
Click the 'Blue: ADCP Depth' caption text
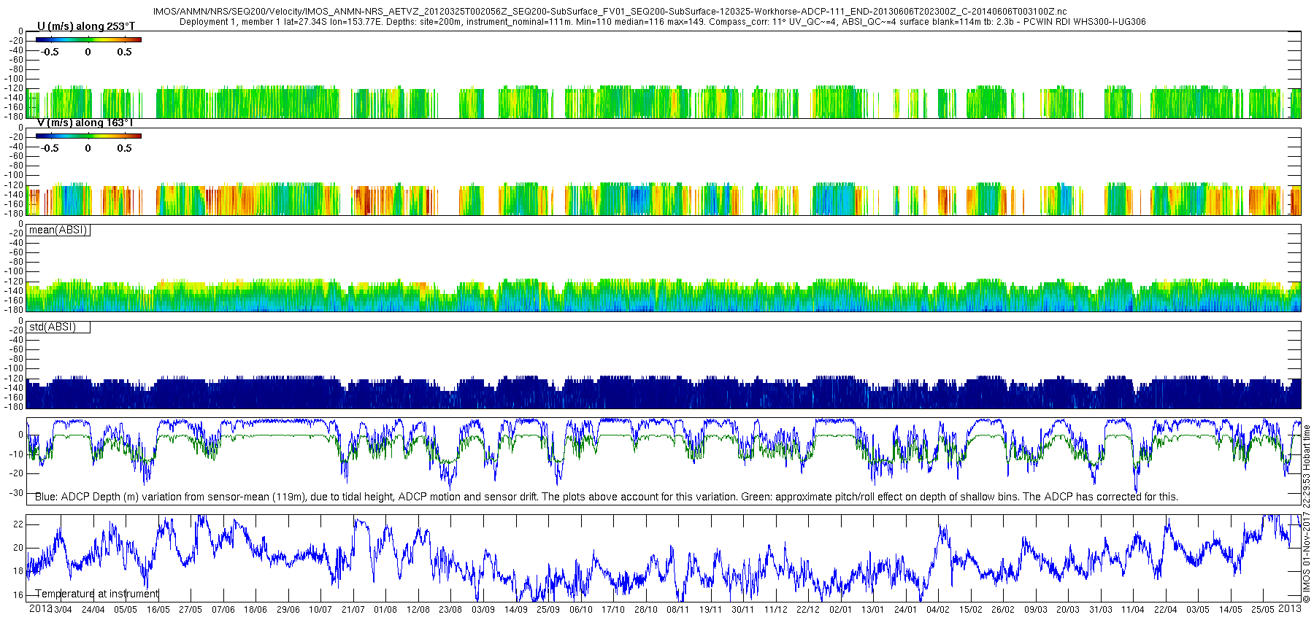point(606,497)
